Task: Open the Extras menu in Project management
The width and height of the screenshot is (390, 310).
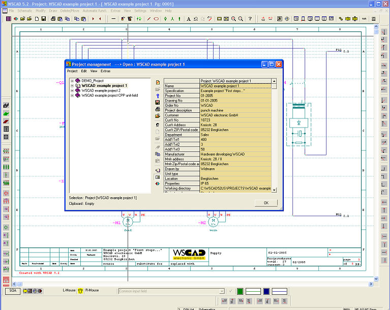Action: coord(105,71)
